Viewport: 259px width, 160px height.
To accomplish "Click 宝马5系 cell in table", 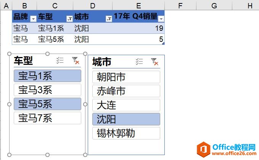I will point(55,39).
